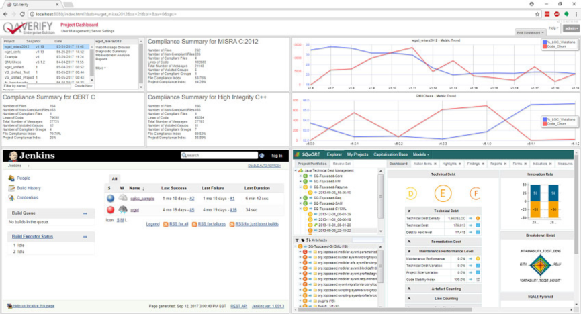Open the User Management link
The height and width of the screenshot is (314, 581).
[x=75, y=31]
